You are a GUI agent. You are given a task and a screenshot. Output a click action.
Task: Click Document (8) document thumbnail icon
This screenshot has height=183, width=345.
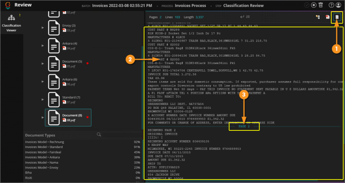pos(54,117)
